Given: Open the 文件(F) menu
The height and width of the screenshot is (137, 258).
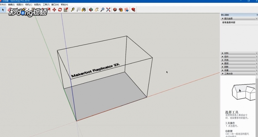Looking at the screenshot, I should click(3, 4).
